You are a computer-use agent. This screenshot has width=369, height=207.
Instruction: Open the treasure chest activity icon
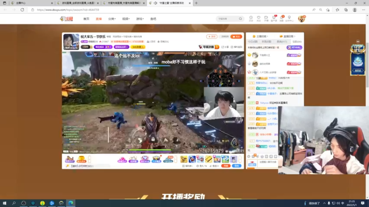click(156, 159)
